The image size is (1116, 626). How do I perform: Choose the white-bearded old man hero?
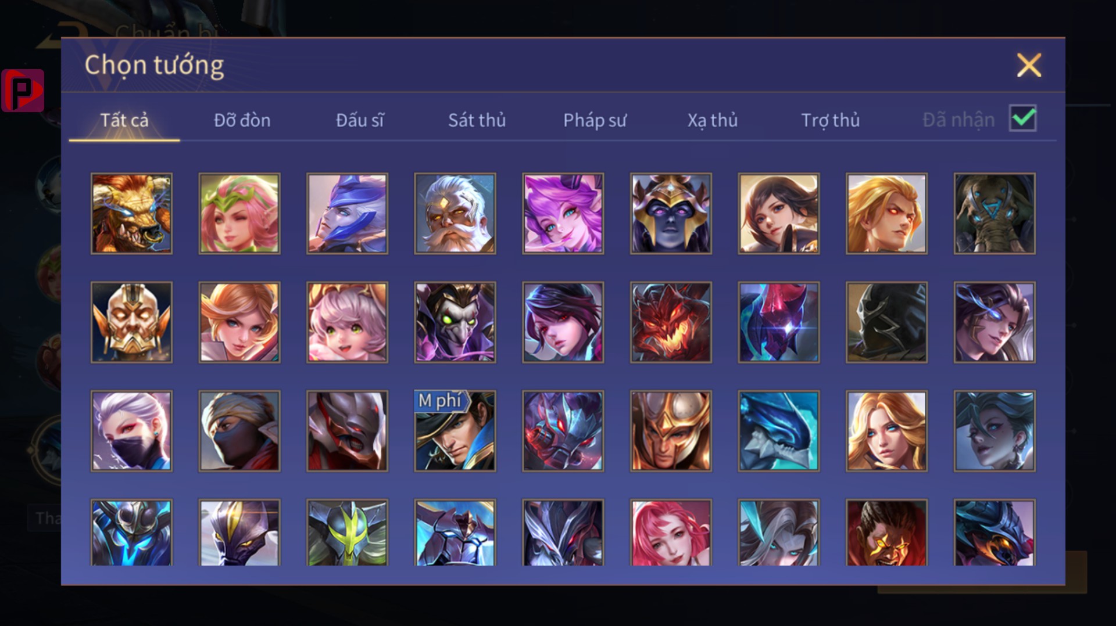click(x=455, y=214)
